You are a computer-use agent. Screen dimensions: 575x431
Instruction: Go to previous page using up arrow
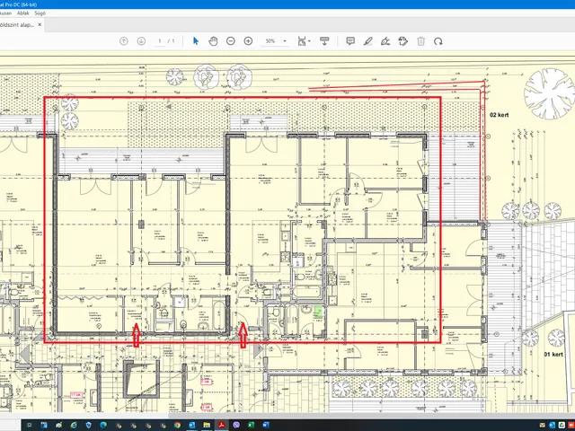tap(124, 41)
